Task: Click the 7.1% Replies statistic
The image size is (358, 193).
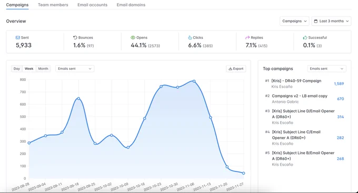Action: pyautogui.click(x=251, y=45)
